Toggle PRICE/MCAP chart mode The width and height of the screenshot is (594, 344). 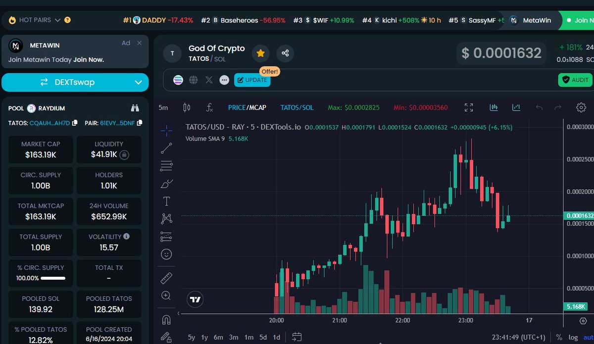coord(247,107)
